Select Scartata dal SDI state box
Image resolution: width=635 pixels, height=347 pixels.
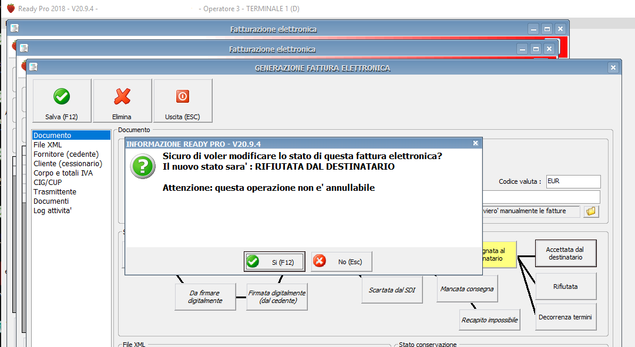click(x=392, y=290)
